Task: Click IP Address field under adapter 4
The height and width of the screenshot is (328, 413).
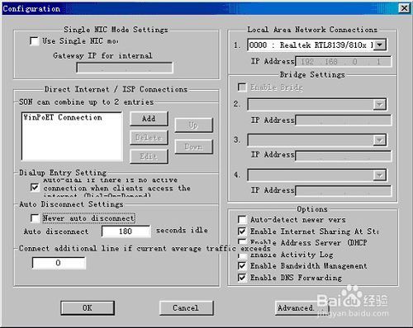Action: 343,191
